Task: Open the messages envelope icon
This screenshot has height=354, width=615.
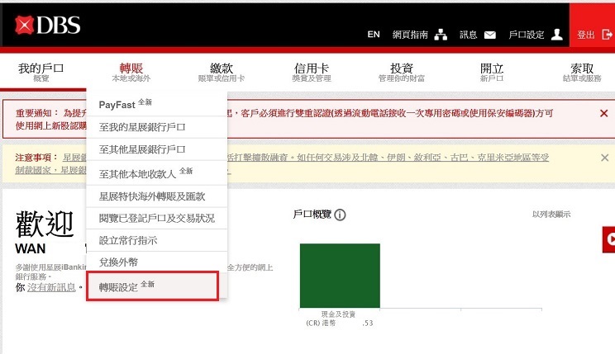Action: coord(490,35)
